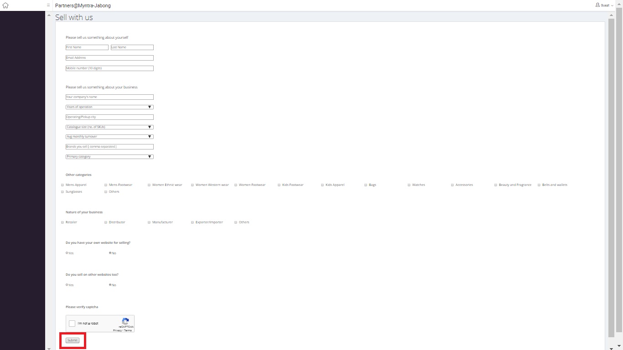Check the Mens-Apparel category checkbox

tap(62, 185)
